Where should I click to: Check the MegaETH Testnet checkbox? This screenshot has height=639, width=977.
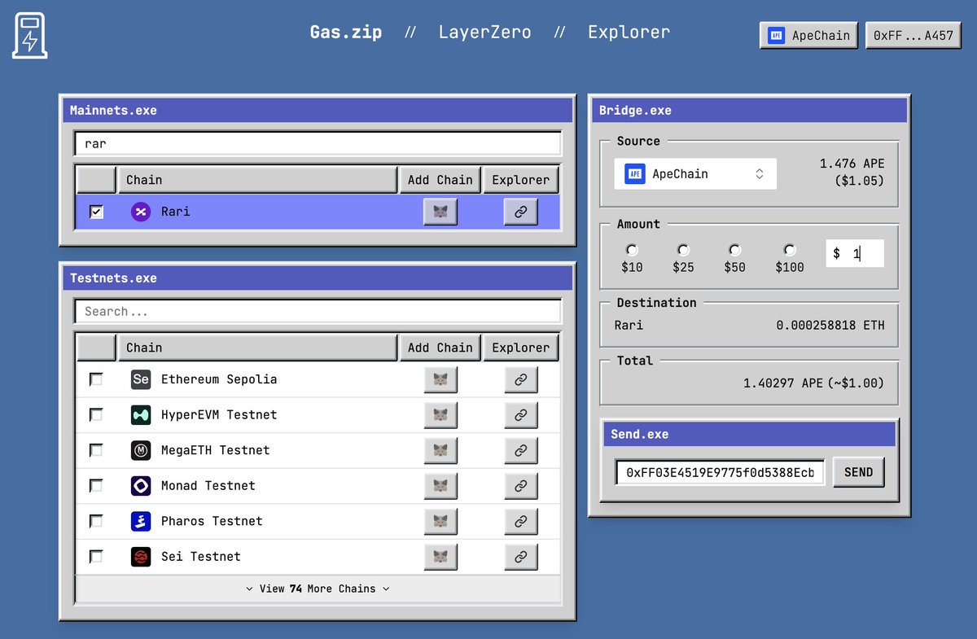(96, 450)
